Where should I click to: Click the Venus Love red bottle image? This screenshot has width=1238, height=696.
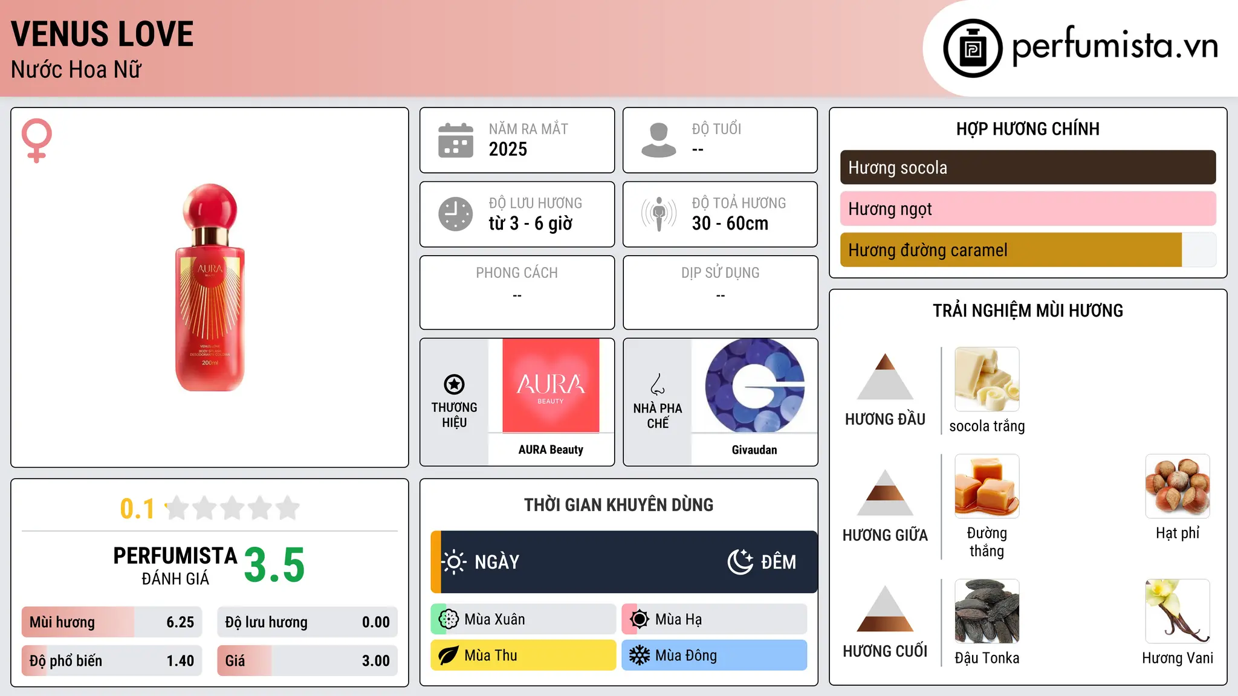210,288
